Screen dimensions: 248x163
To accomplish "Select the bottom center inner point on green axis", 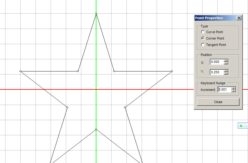I will click(96, 129).
